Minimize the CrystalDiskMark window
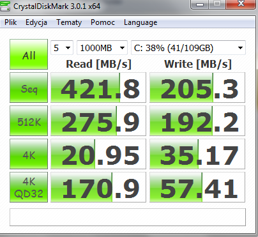 [x=199, y=4]
